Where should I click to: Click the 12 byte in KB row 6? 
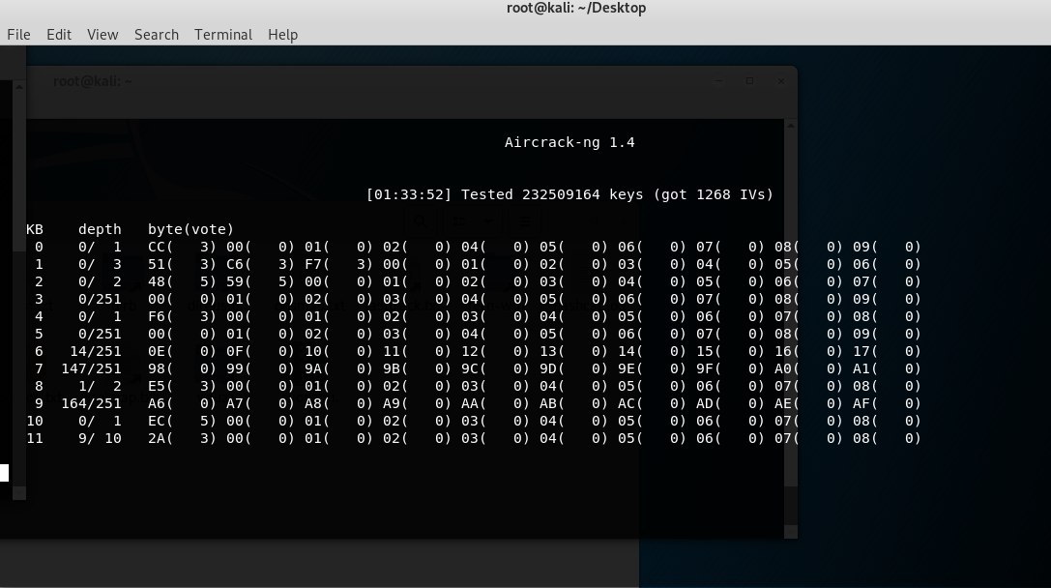[x=470, y=351]
